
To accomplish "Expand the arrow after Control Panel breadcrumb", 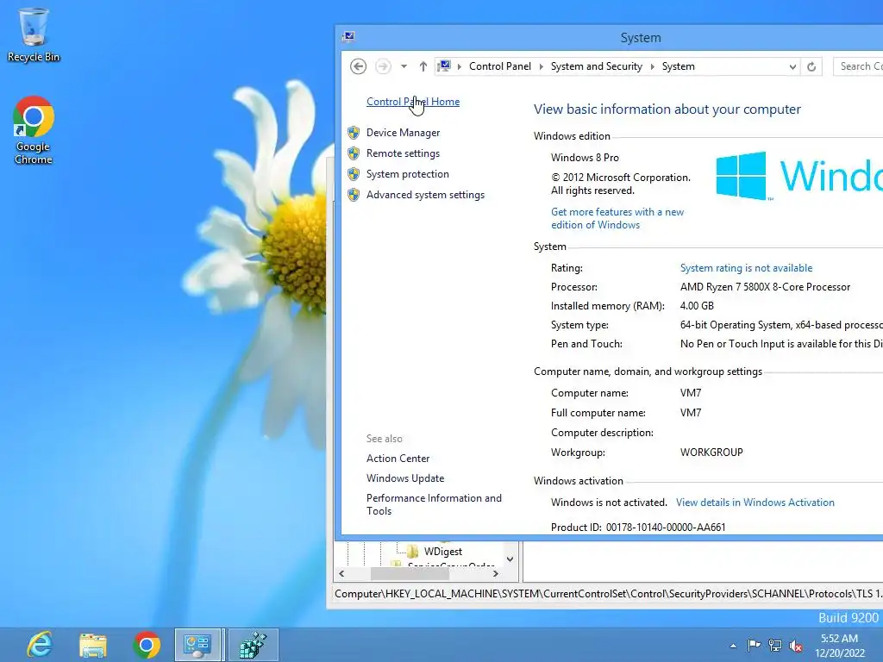I will coord(542,66).
